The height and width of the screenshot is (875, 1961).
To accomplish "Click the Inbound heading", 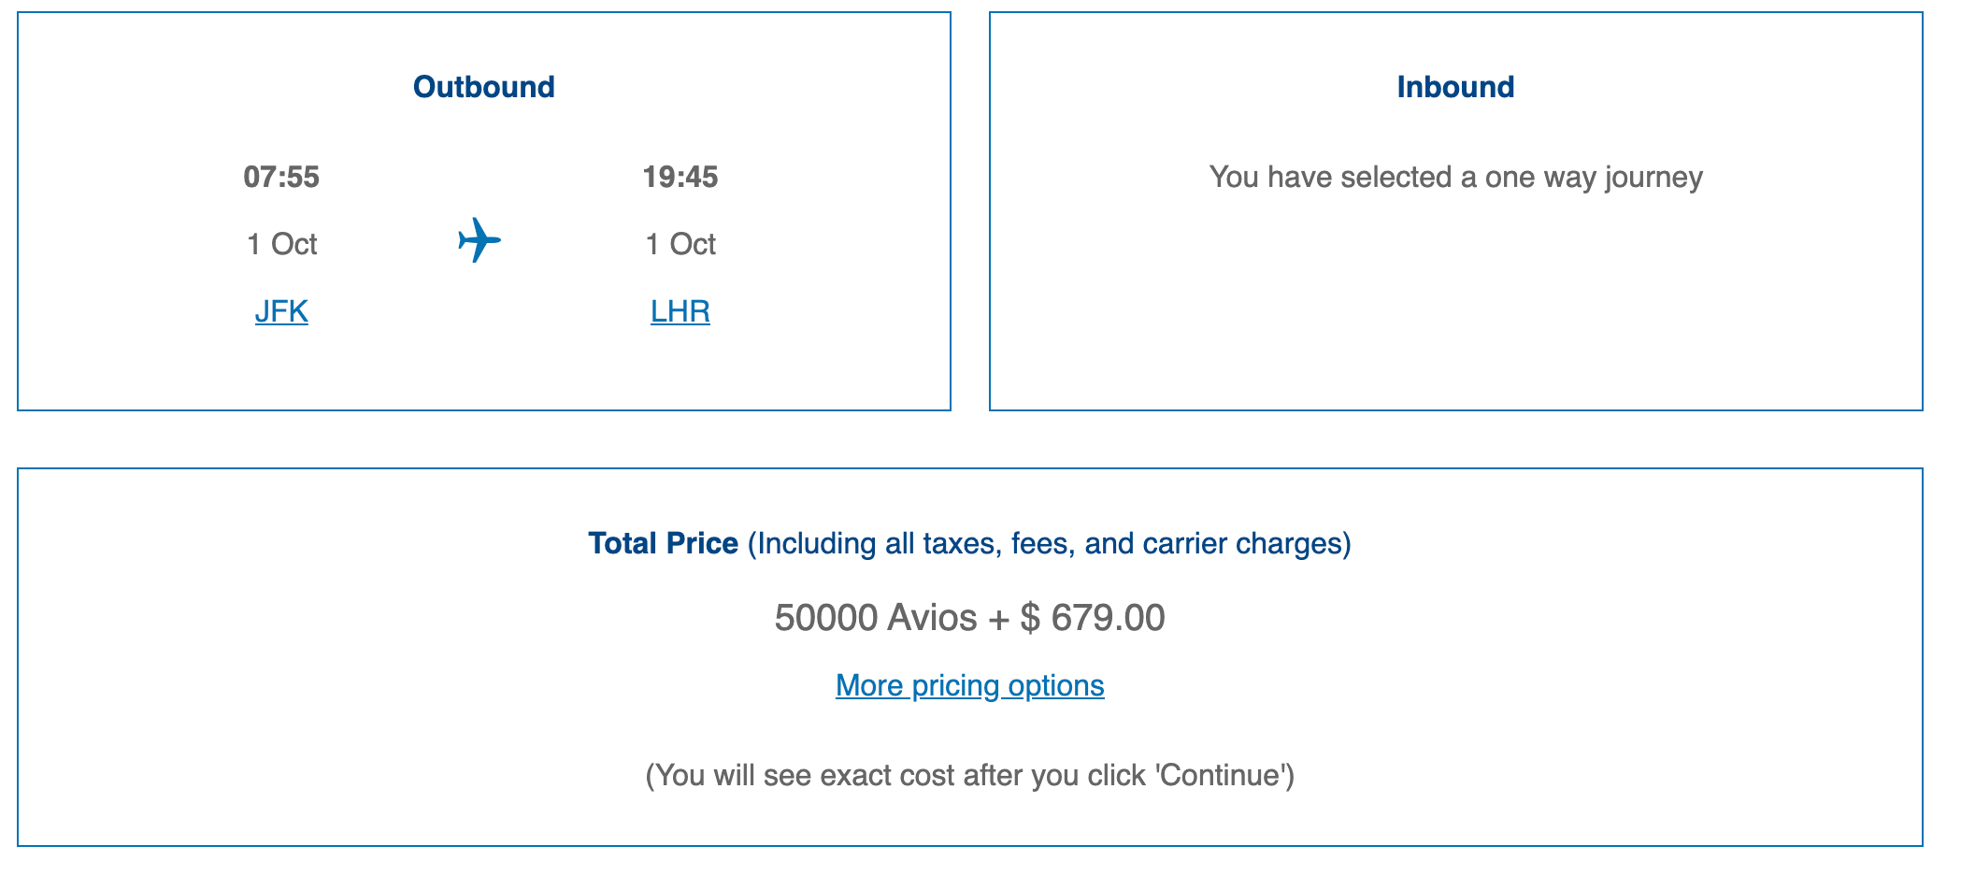I will pos(1455,87).
